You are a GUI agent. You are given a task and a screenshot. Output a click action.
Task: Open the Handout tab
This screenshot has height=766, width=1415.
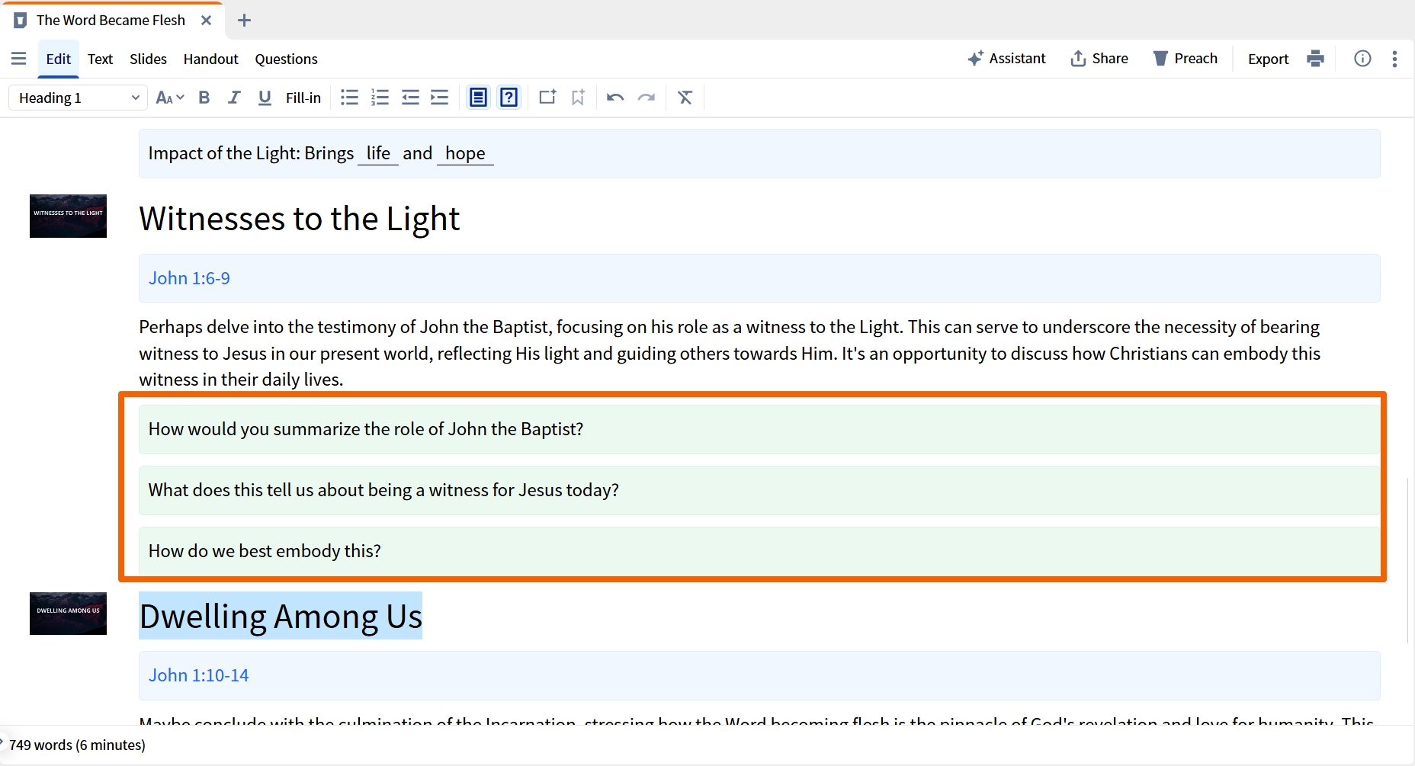210,59
